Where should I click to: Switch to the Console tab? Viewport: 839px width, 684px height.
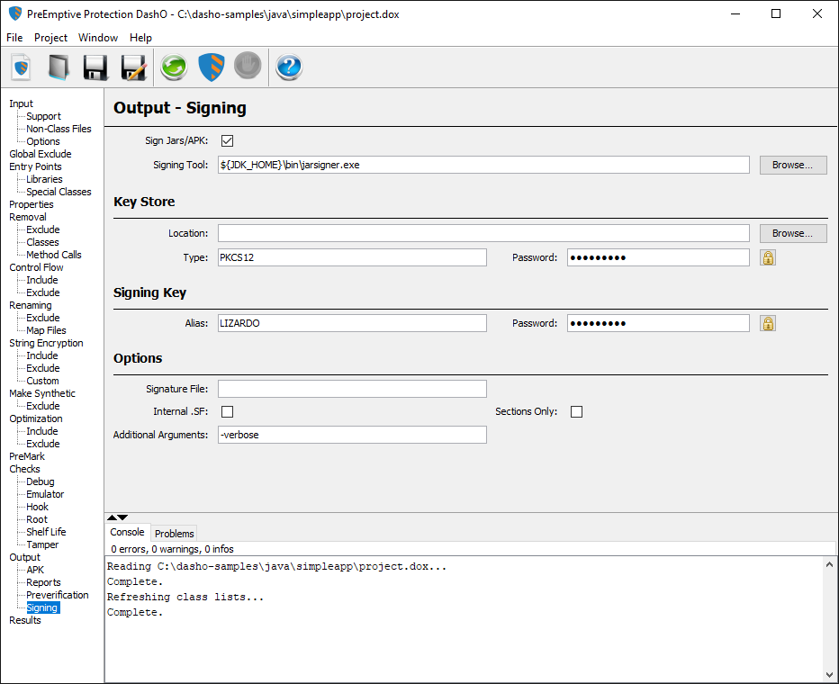tap(127, 532)
